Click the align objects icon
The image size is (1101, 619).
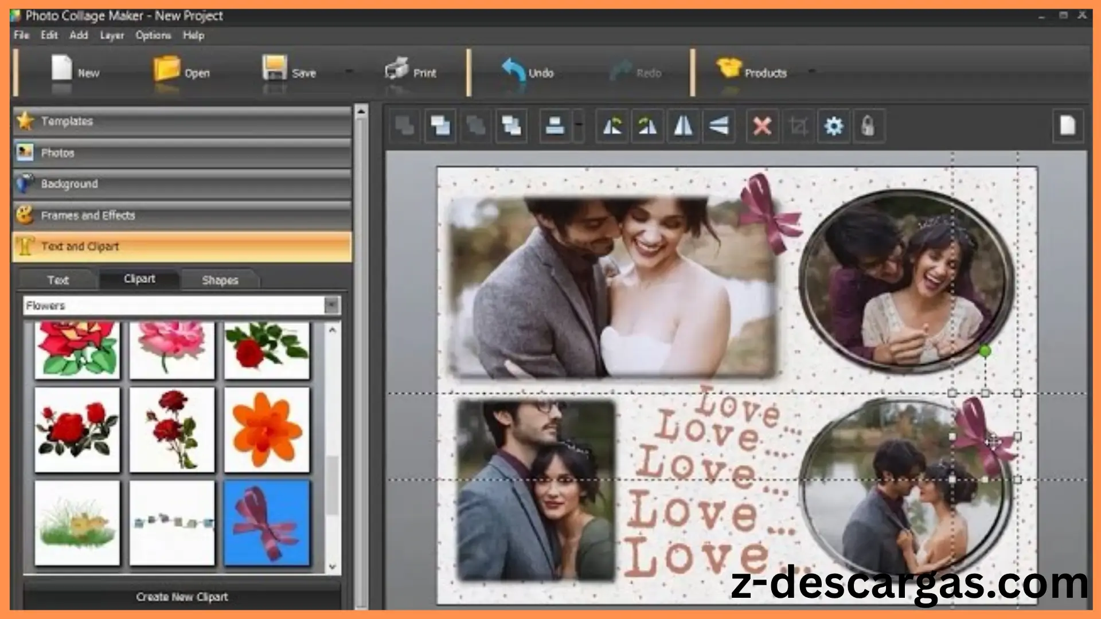tap(555, 126)
